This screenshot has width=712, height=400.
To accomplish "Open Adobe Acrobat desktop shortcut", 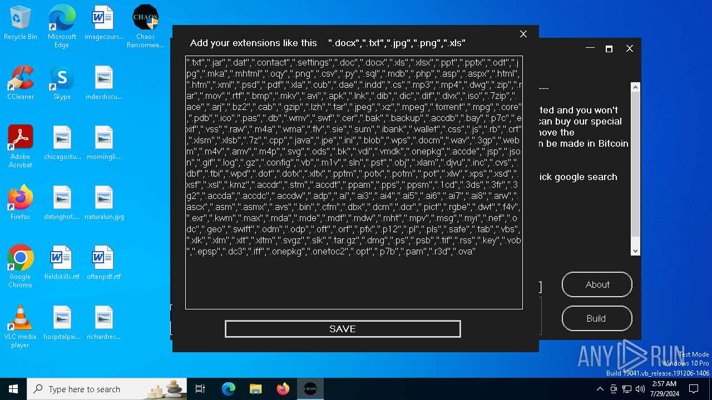I will [20, 147].
